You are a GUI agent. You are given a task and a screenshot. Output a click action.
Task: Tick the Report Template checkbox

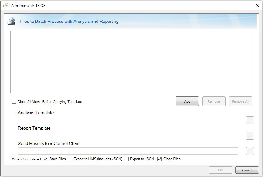[x=14, y=128]
